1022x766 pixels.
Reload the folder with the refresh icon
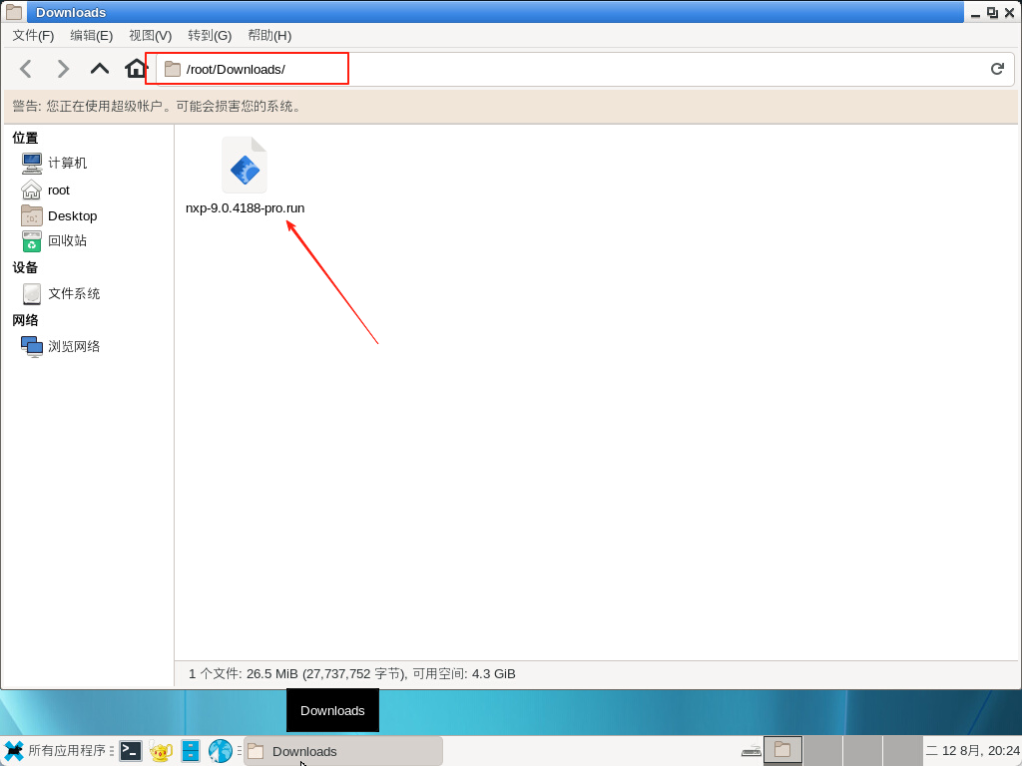pyautogui.click(x=996, y=69)
